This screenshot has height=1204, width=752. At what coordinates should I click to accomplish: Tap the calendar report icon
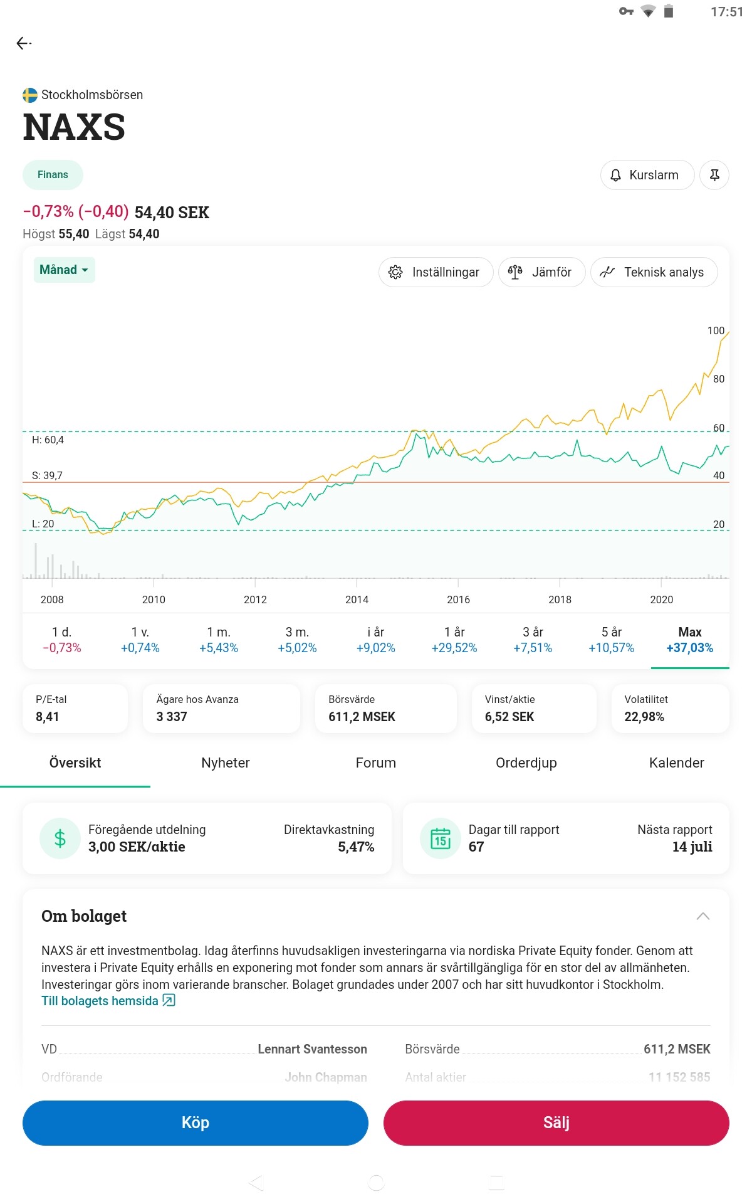(x=441, y=838)
